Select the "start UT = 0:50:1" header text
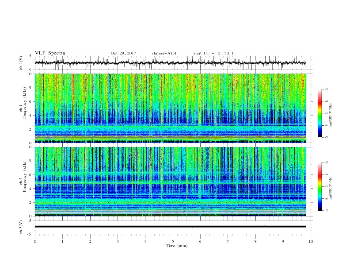Viewport: 350px width, 271px height. 213,53
